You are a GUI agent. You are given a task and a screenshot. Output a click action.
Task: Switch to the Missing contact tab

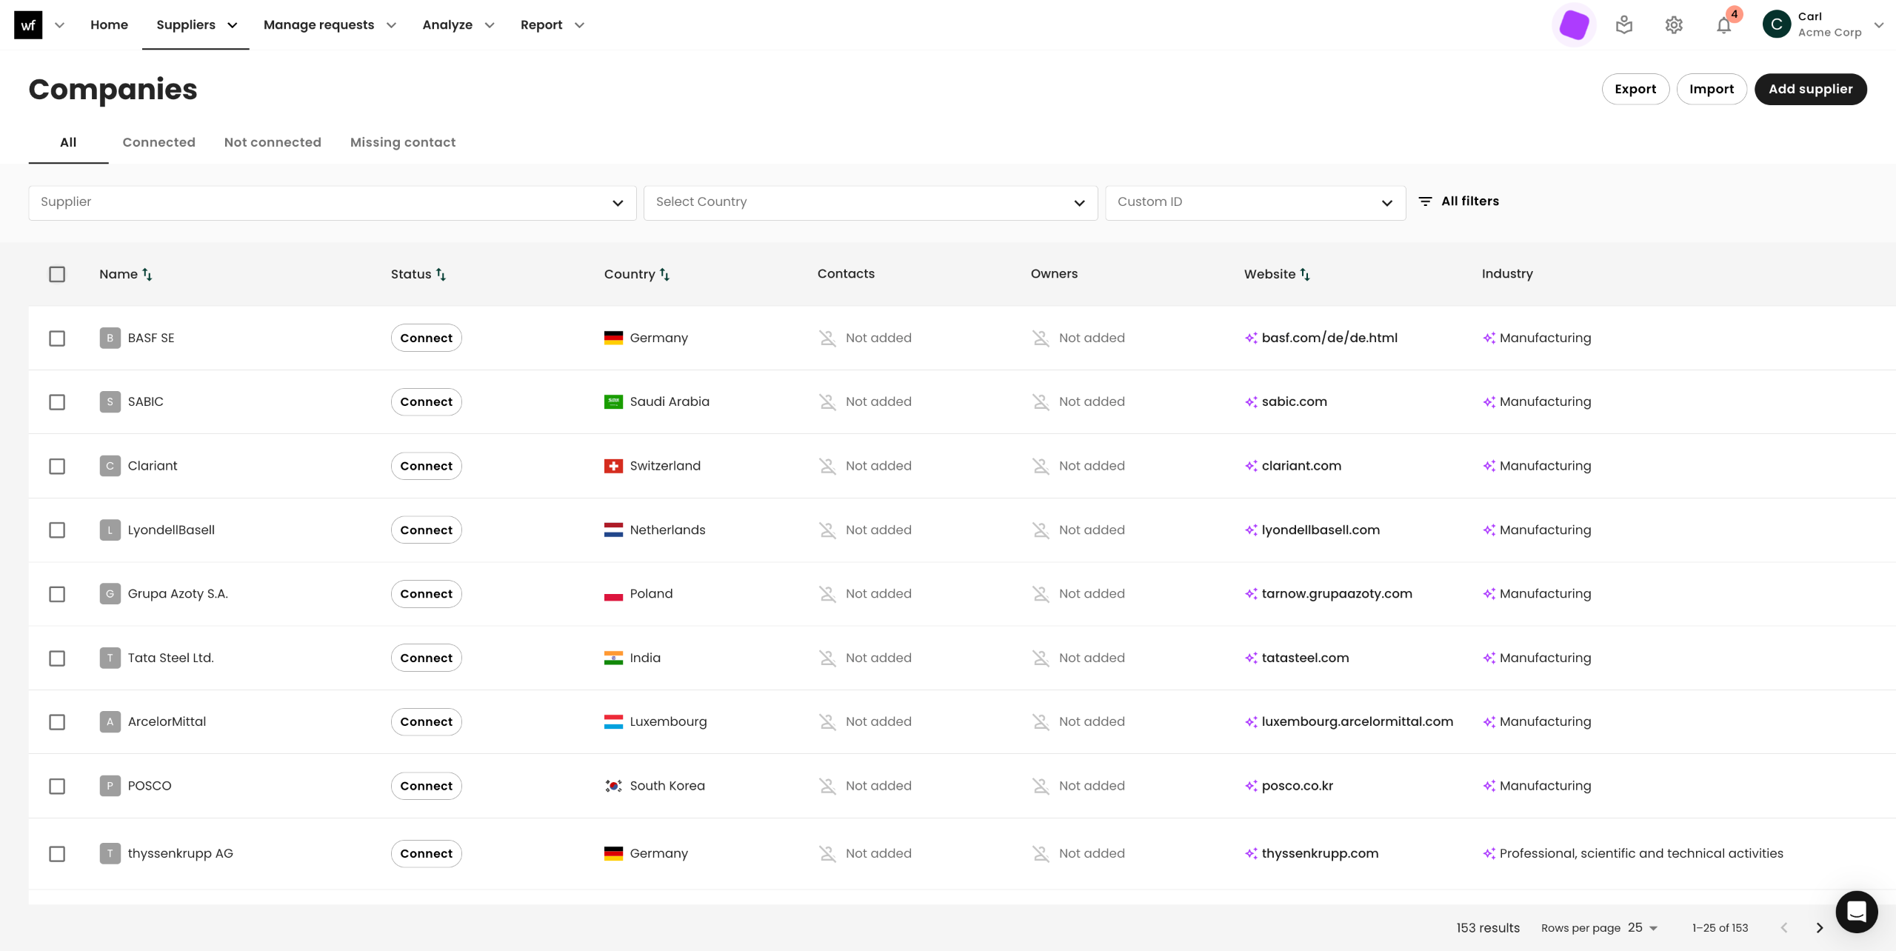click(402, 142)
